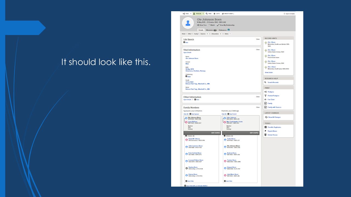
Task: Switch to the Memories tab
Action: [x=211, y=30]
